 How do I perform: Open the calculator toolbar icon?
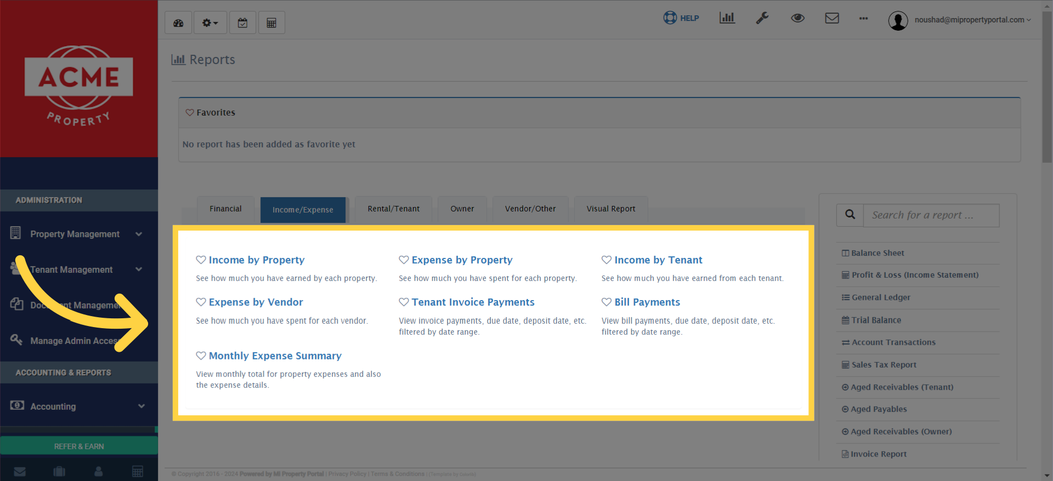click(271, 23)
